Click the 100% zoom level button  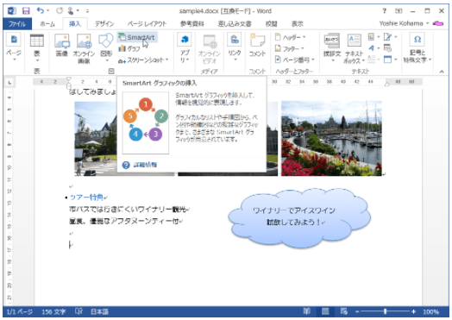(x=430, y=311)
